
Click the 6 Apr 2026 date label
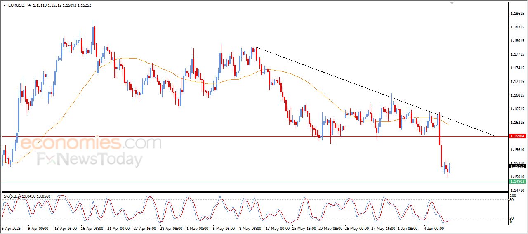click(12, 228)
